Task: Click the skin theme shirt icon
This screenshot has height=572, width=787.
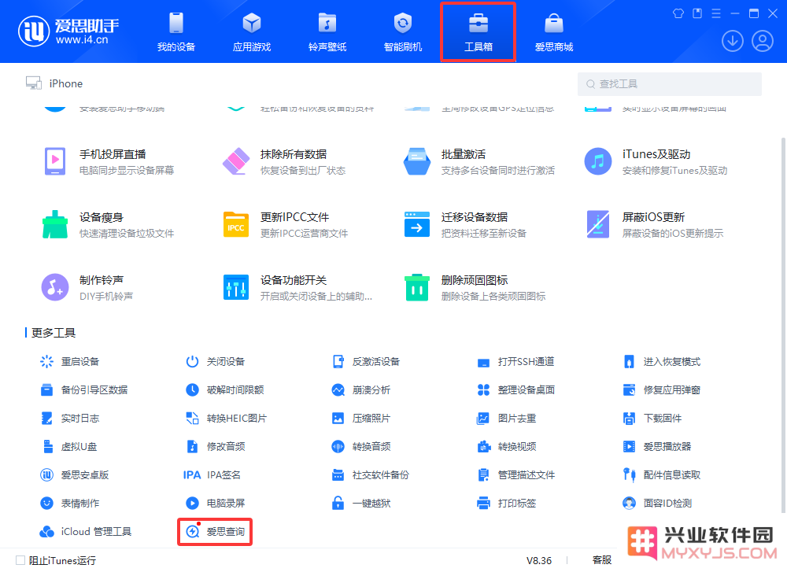Action: 678,13
